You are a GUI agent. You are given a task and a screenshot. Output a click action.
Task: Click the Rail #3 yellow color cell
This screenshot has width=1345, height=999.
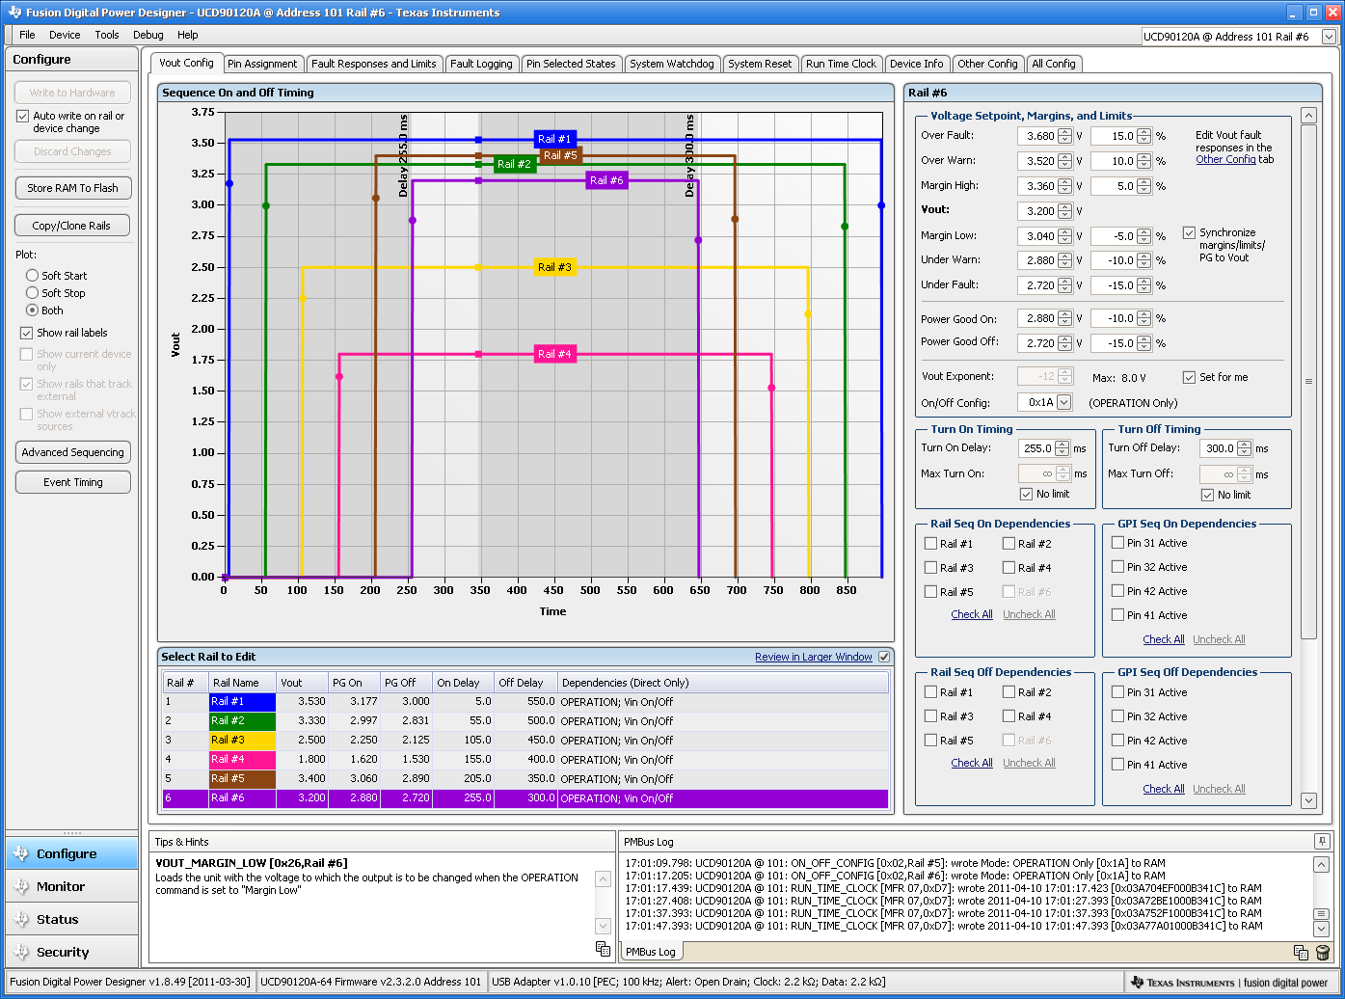[242, 741]
